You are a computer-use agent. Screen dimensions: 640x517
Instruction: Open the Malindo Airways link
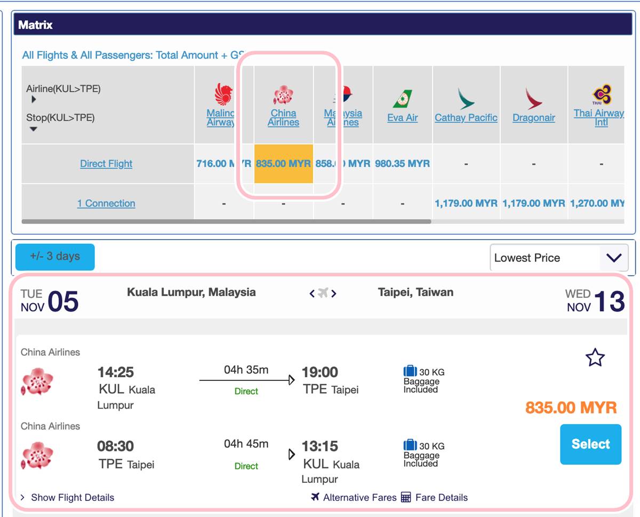(x=221, y=117)
